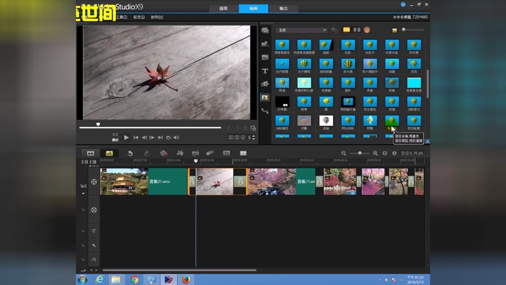
Task: Select the FX filter library icon
Action: pyautogui.click(x=265, y=97)
